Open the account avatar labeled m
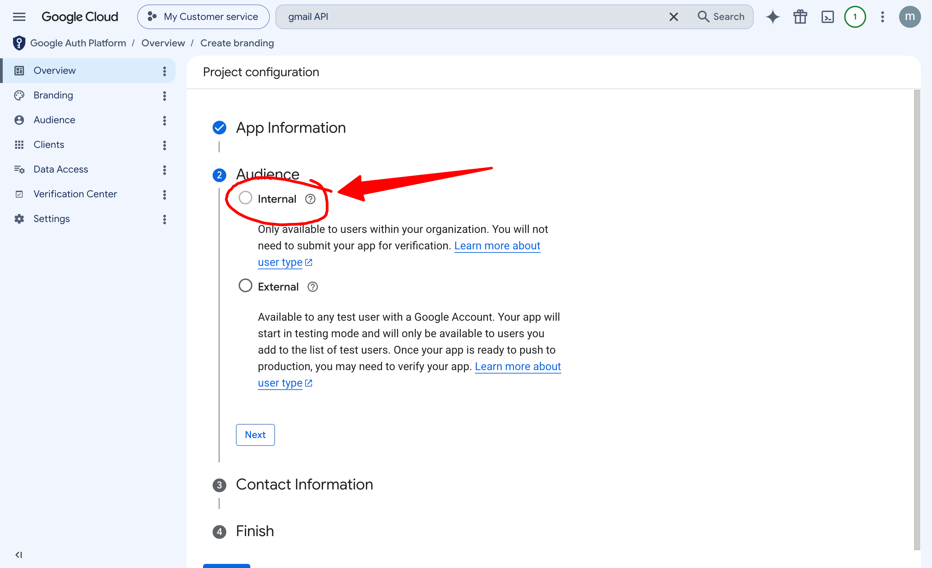Viewport: 932px width, 568px height. point(910,17)
